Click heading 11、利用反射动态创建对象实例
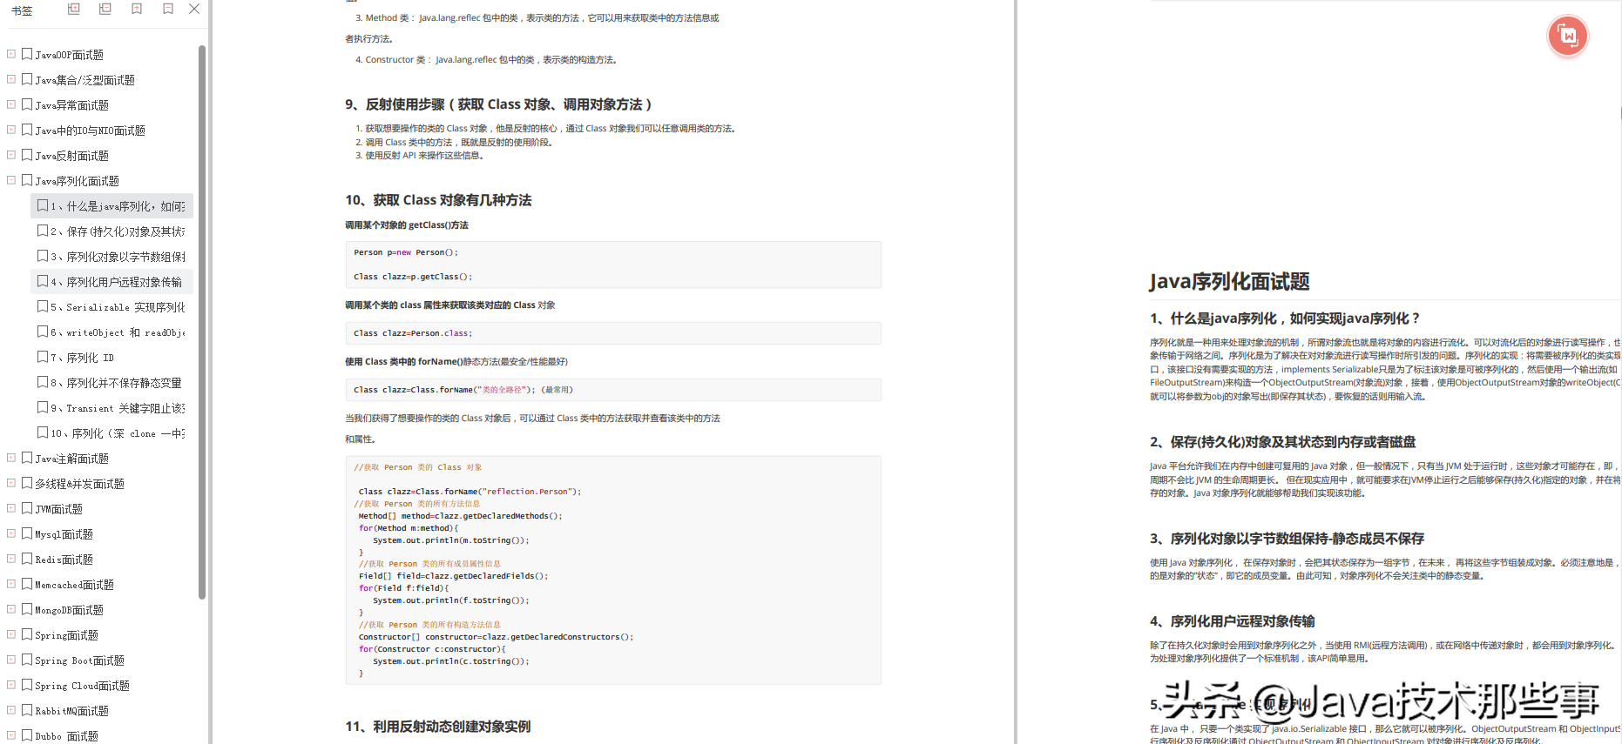 click(437, 727)
